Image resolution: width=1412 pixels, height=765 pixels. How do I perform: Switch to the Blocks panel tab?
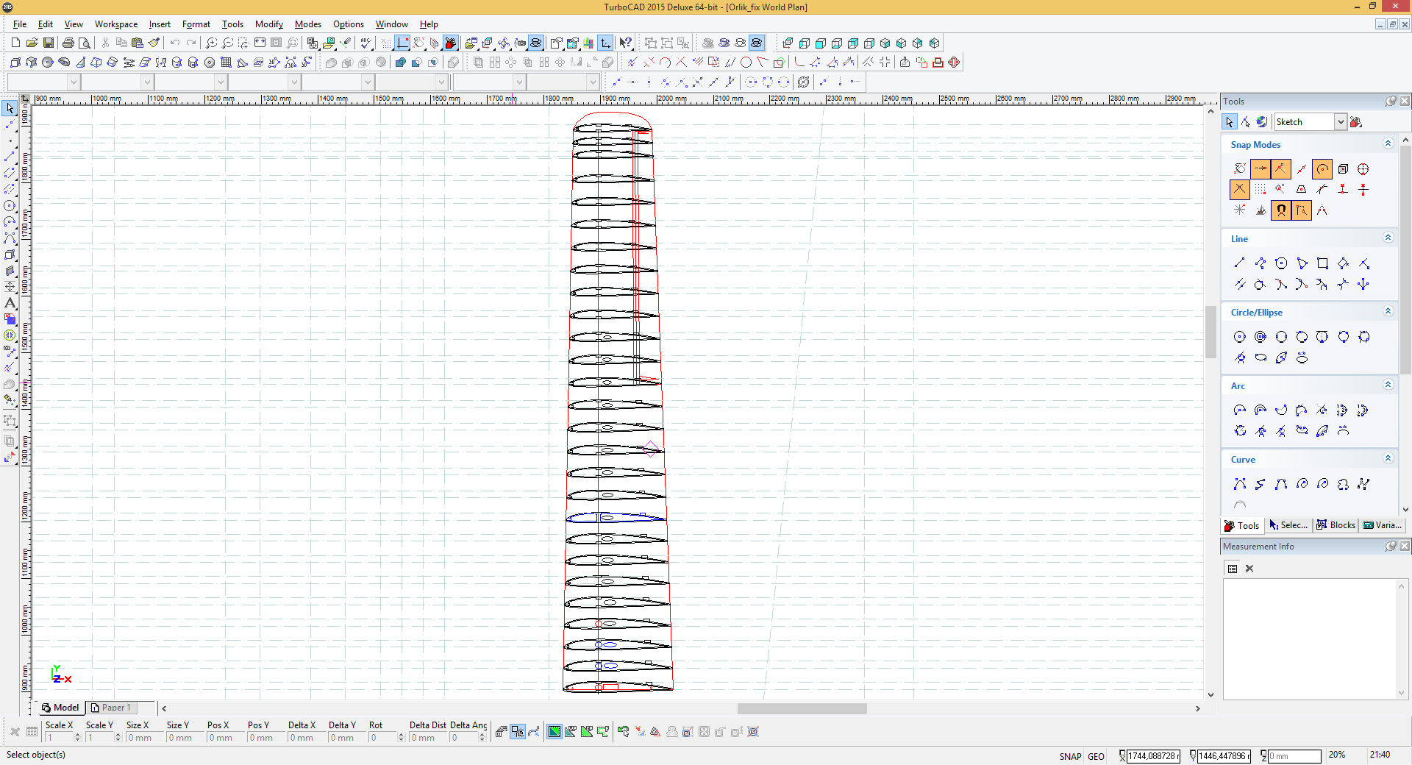[x=1336, y=525]
